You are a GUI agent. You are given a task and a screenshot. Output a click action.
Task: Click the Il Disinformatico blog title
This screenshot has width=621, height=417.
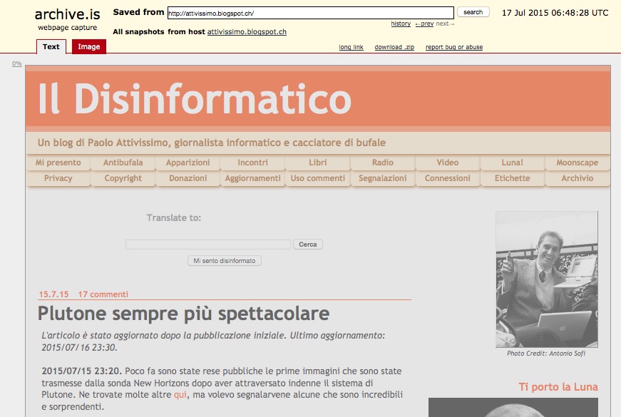pos(195,98)
